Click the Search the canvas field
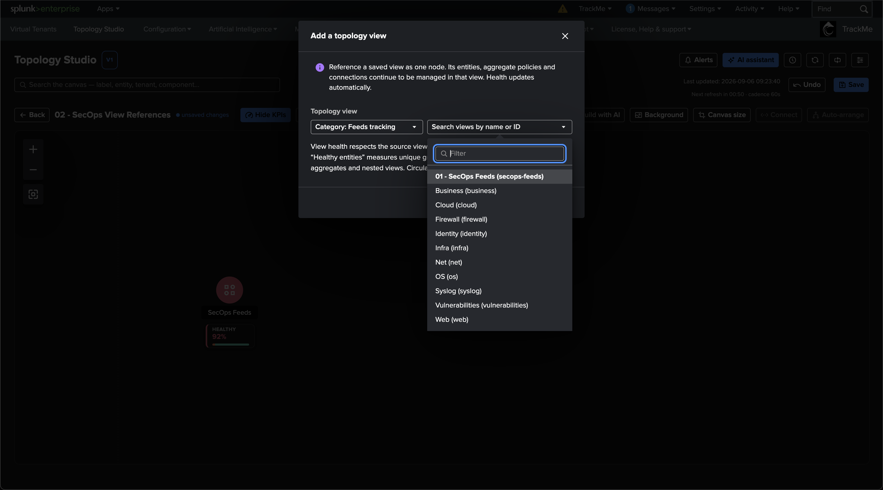Viewport: 883px width, 490px height. click(147, 85)
